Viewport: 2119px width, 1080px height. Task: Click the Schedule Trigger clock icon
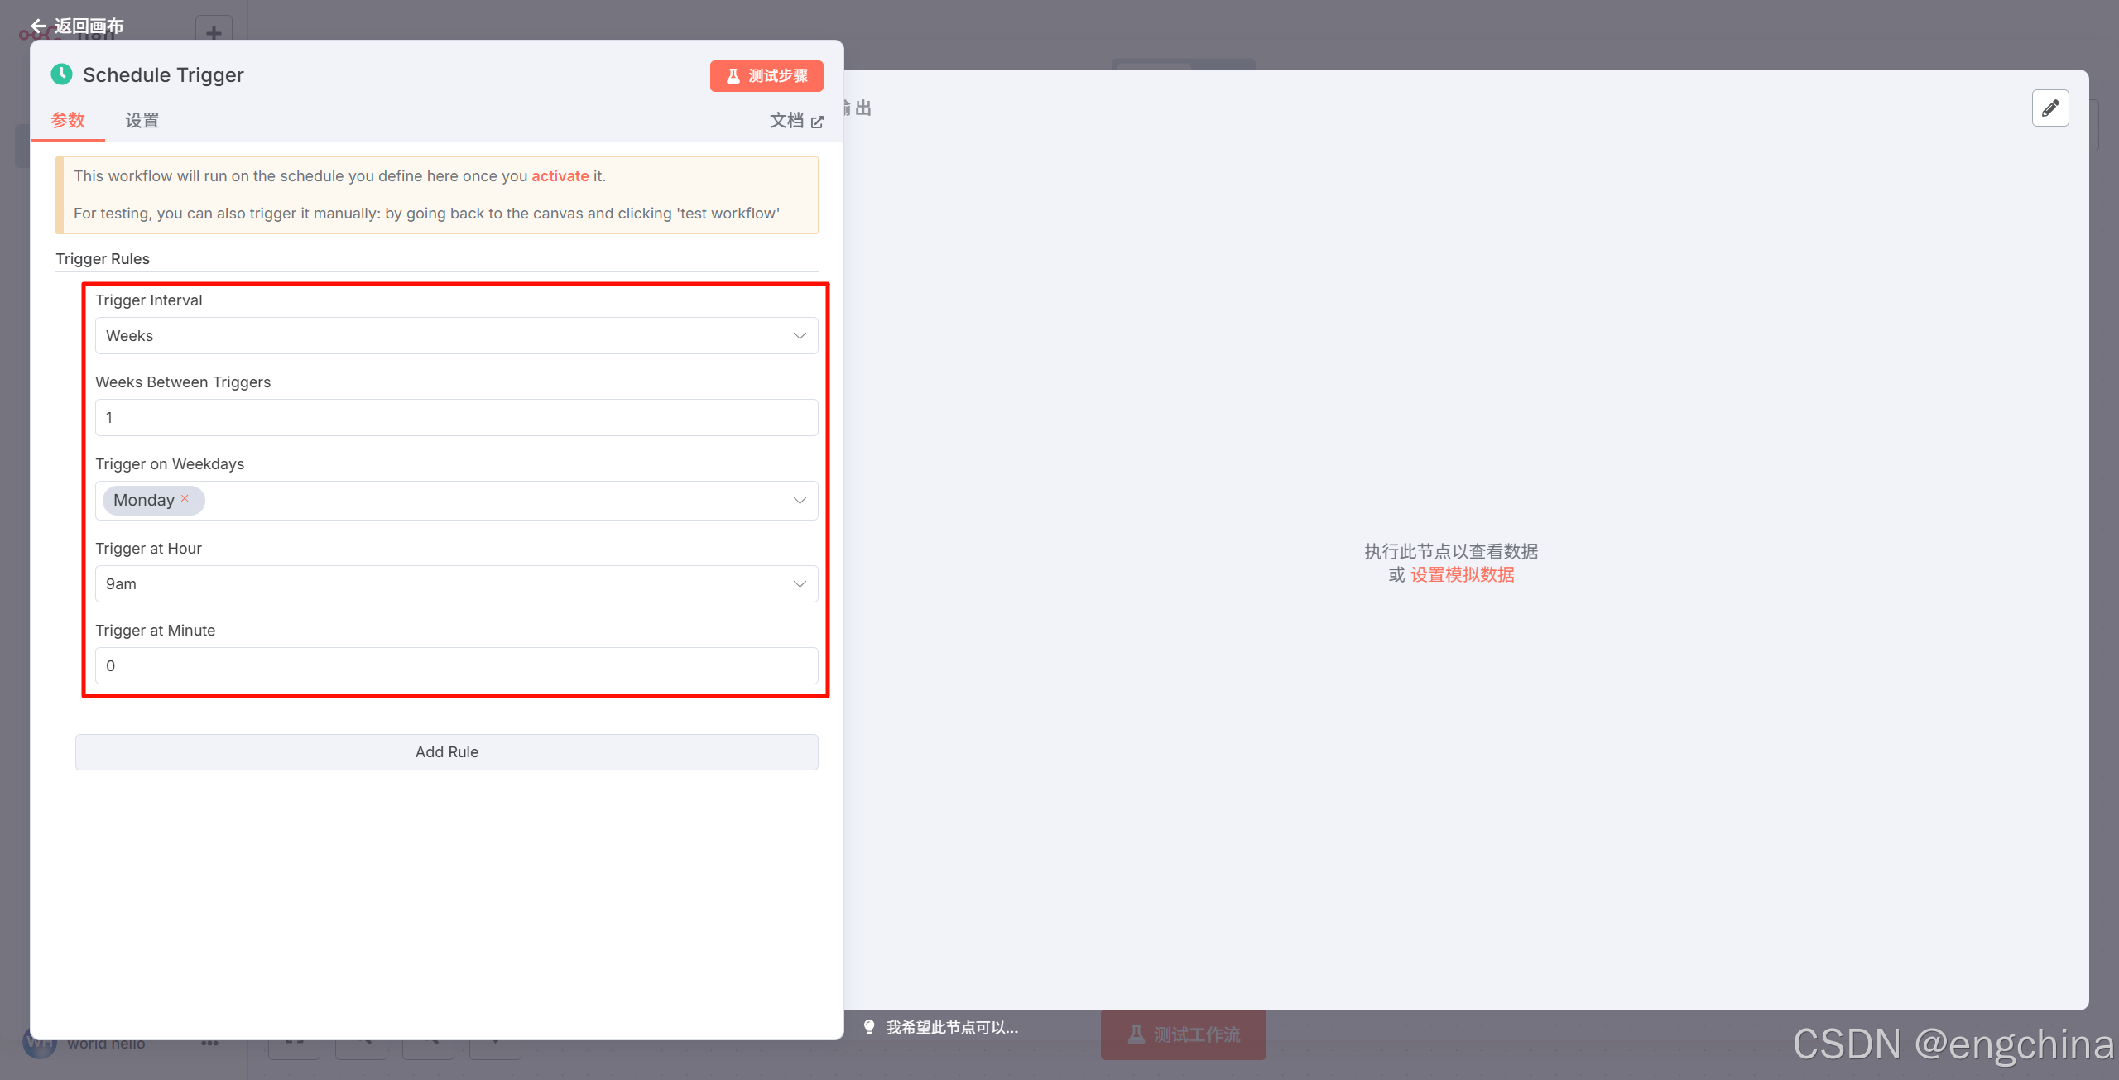click(61, 74)
